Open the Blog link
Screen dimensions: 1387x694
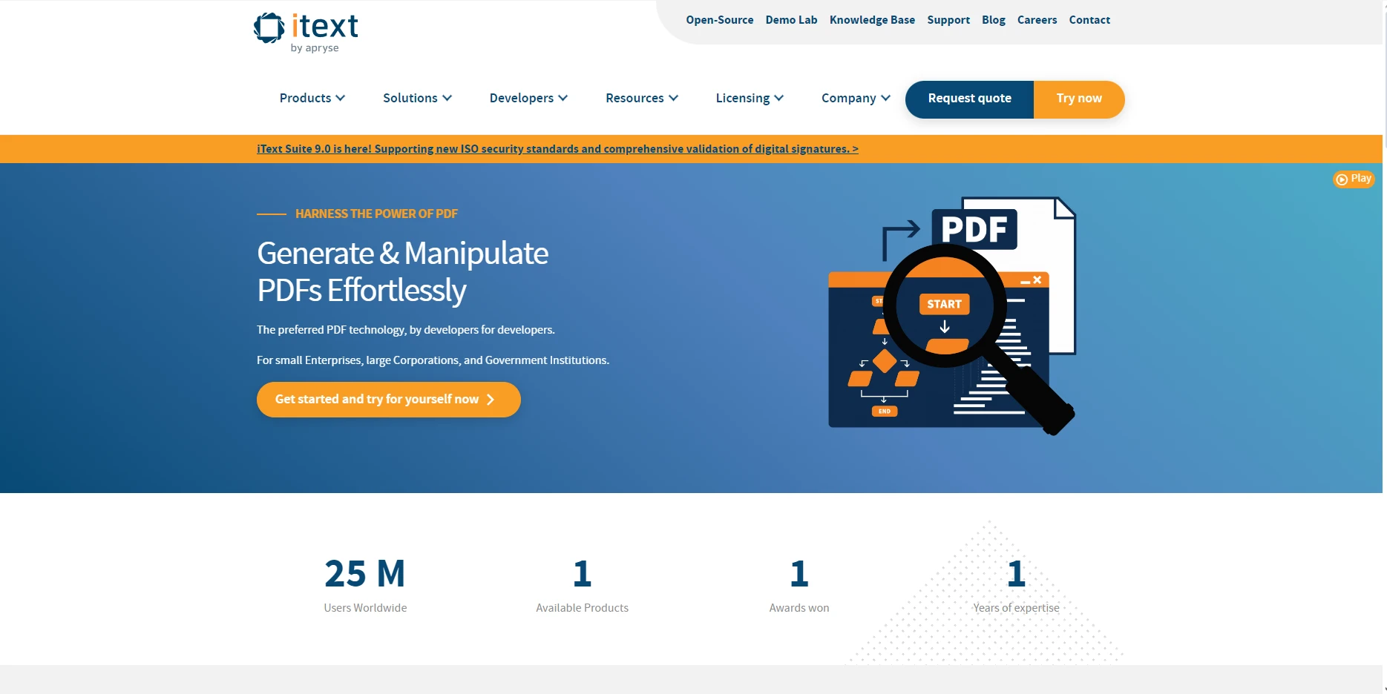(993, 20)
